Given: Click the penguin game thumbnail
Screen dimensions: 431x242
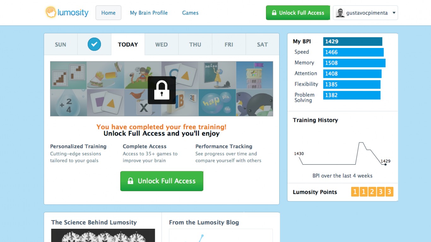Looking at the screenshot, I should pos(254,103).
